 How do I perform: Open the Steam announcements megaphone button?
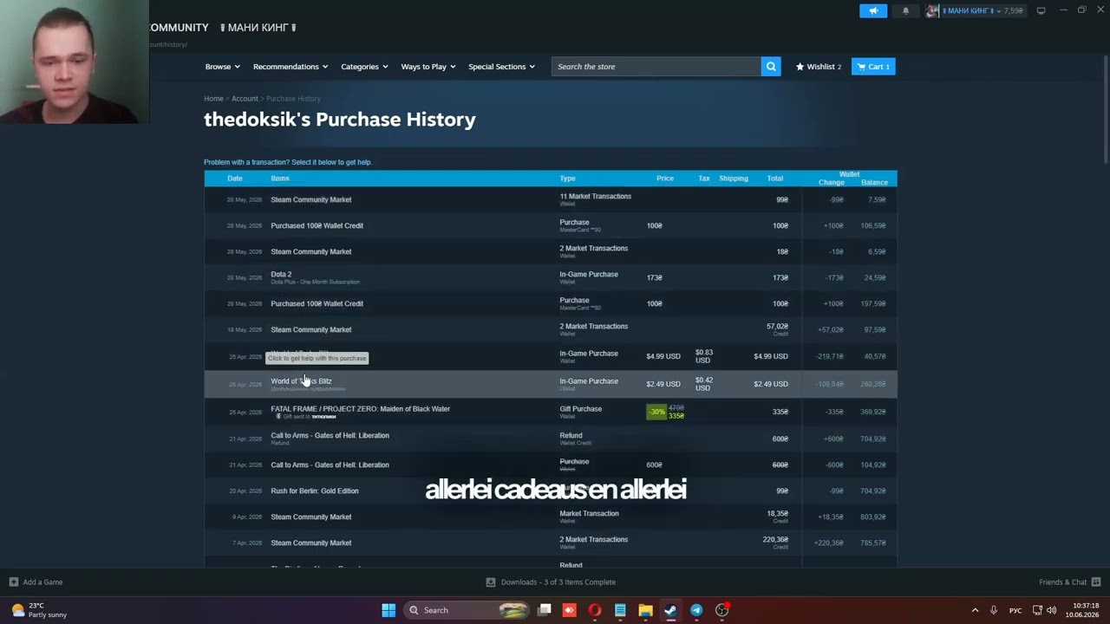[873, 10]
